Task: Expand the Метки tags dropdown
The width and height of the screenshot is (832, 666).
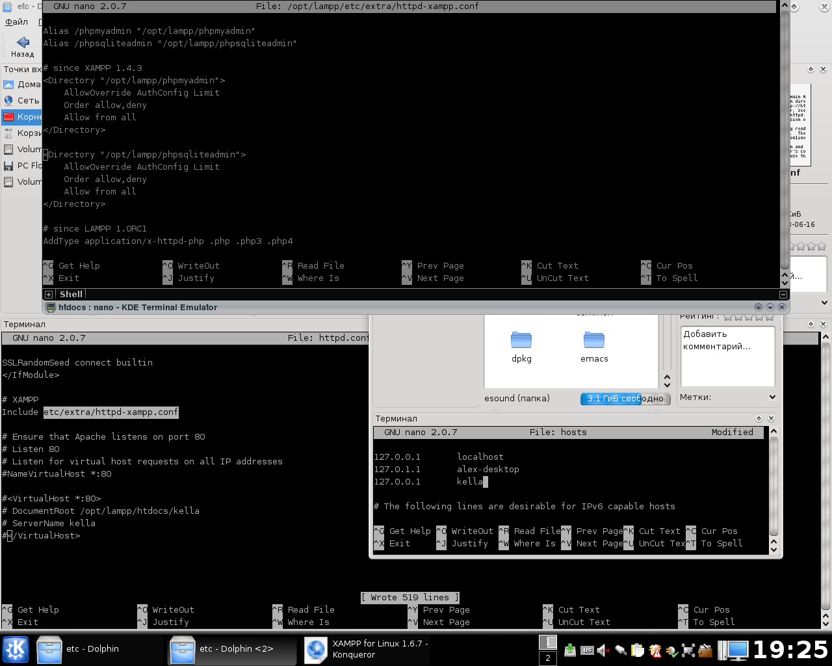Action: coord(772,397)
